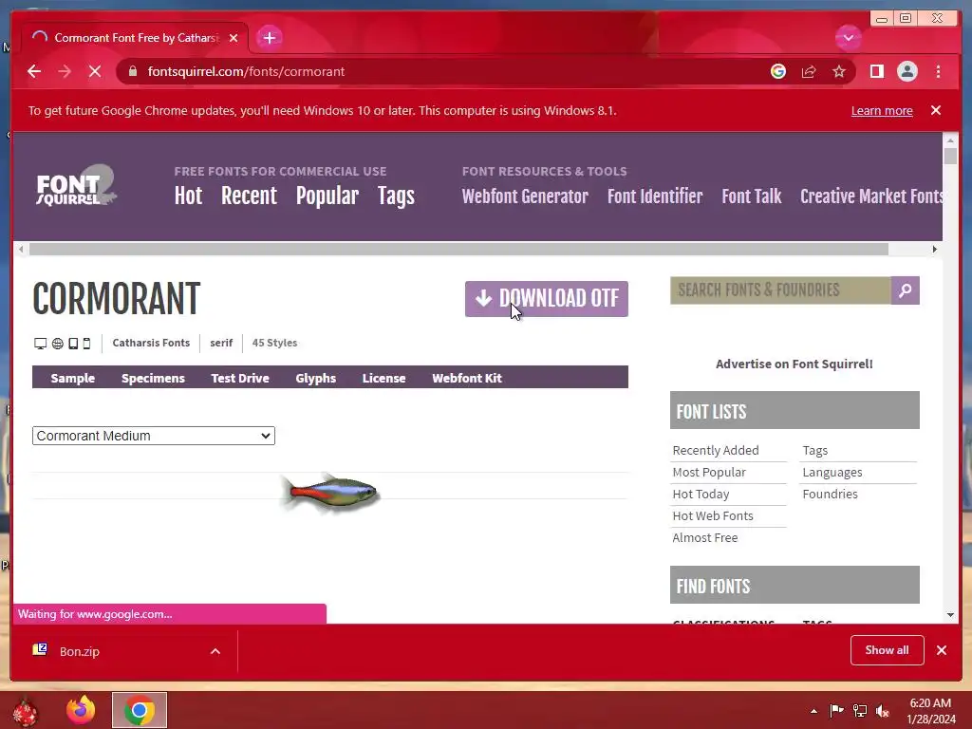The width and height of the screenshot is (972, 729).
Task: Open the Chrome side panel
Action: click(x=876, y=71)
